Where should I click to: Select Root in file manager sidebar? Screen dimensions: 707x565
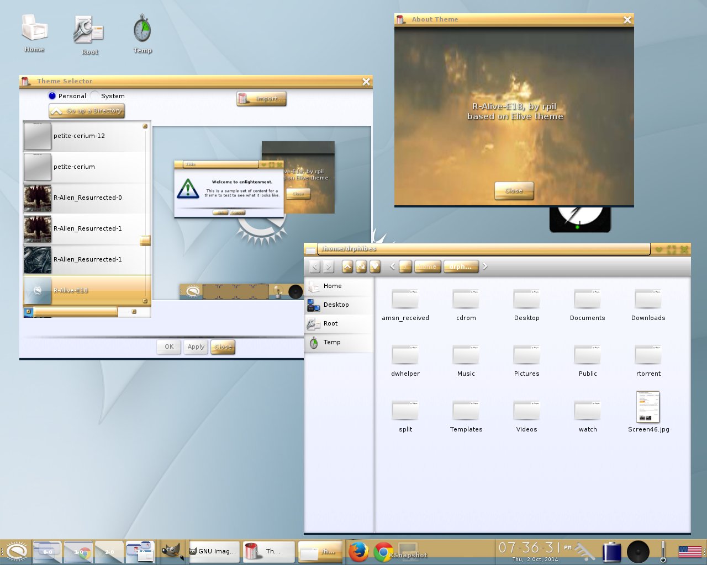pyautogui.click(x=339, y=324)
